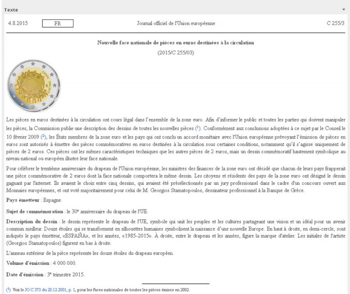Open footnote reference (1) in the first paragraph
The image size is (350, 294).
tap(198, 128)
